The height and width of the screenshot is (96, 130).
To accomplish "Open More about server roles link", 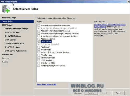I will coord(47,84).
